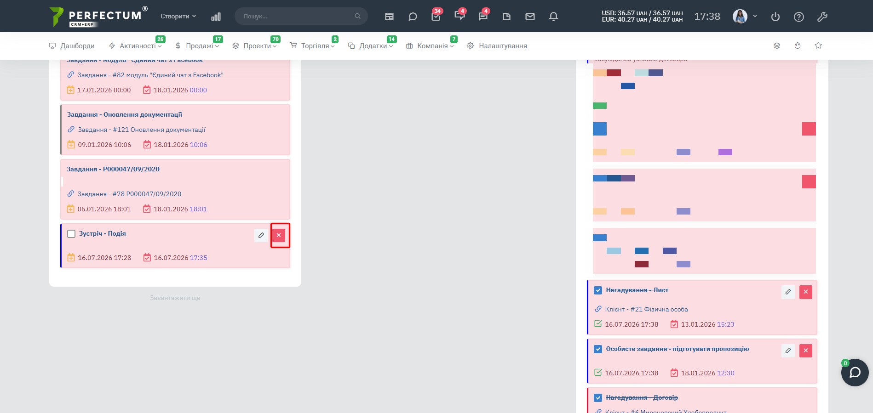This screenshot has height=413, width=873.
Task: Click the Завдання - P000047/09/2020 card title
Action: 113,169
